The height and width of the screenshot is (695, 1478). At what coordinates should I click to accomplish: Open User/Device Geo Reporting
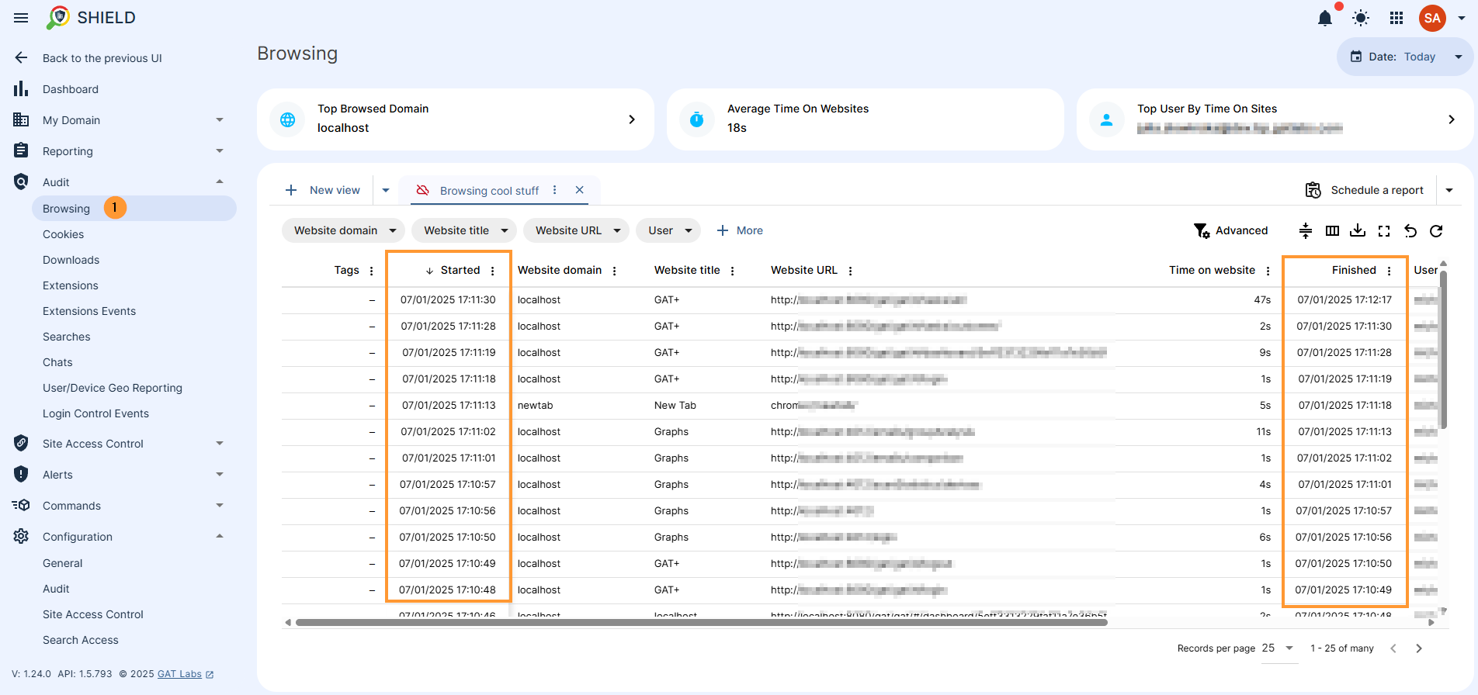113,388
